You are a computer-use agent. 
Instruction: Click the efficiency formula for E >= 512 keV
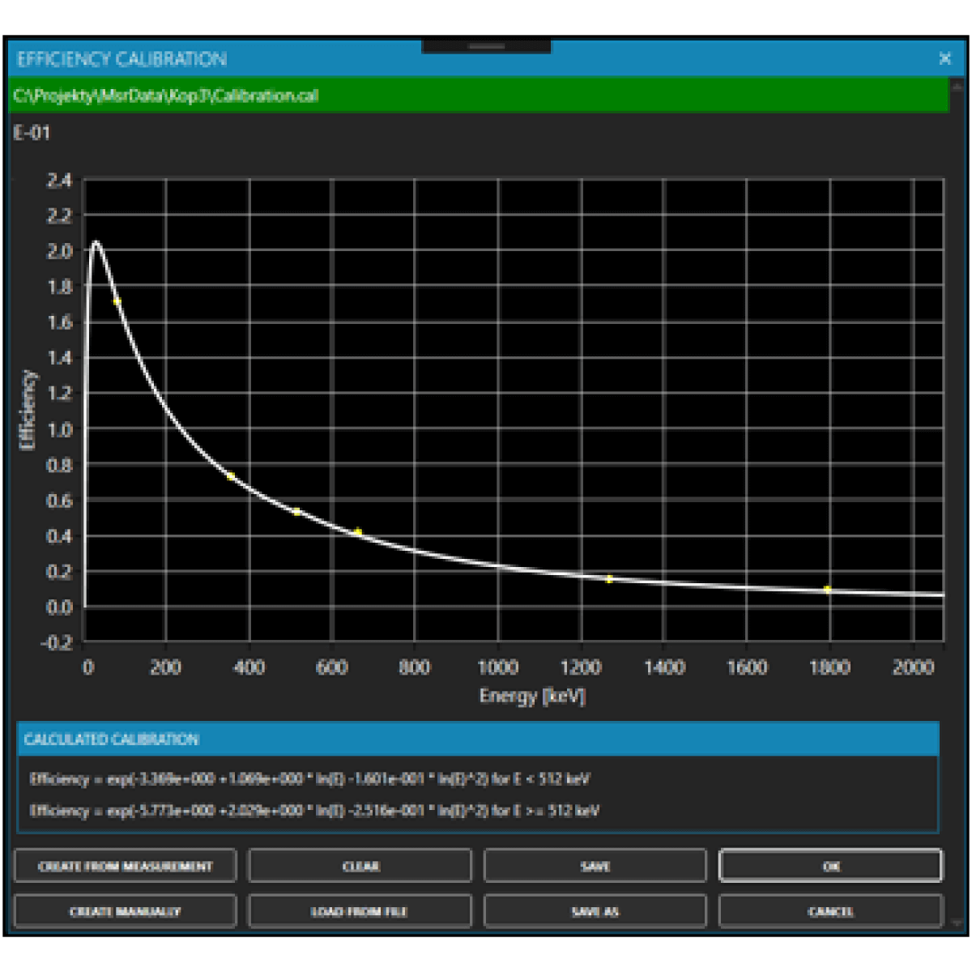314,811
